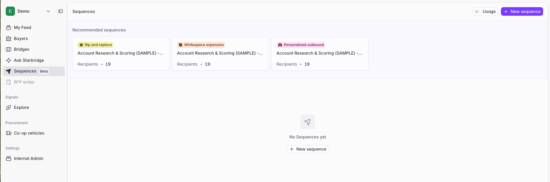Click the green C workspace logo
The height and width of the screenshot is (182, 550).
(x=10, y=11)
